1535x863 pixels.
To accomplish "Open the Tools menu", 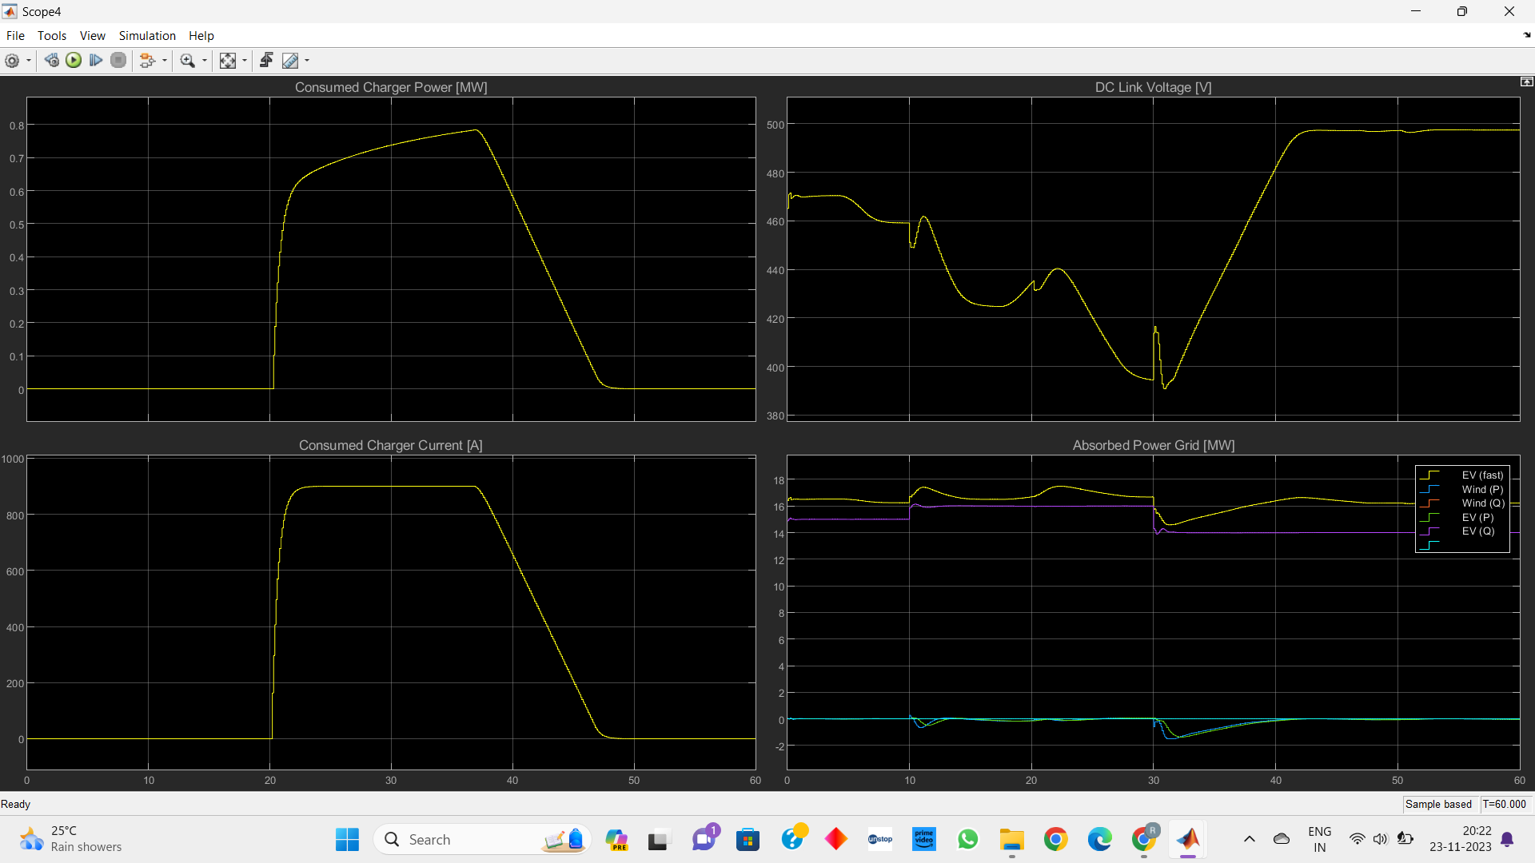I will (x=52, y=36).
